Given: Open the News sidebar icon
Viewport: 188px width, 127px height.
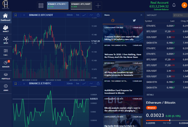Looking at the screenshot, I should point(5,40).
